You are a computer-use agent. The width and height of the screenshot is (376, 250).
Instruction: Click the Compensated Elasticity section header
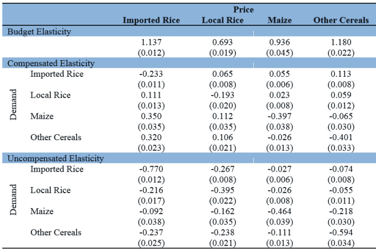[x=51, y=63]
